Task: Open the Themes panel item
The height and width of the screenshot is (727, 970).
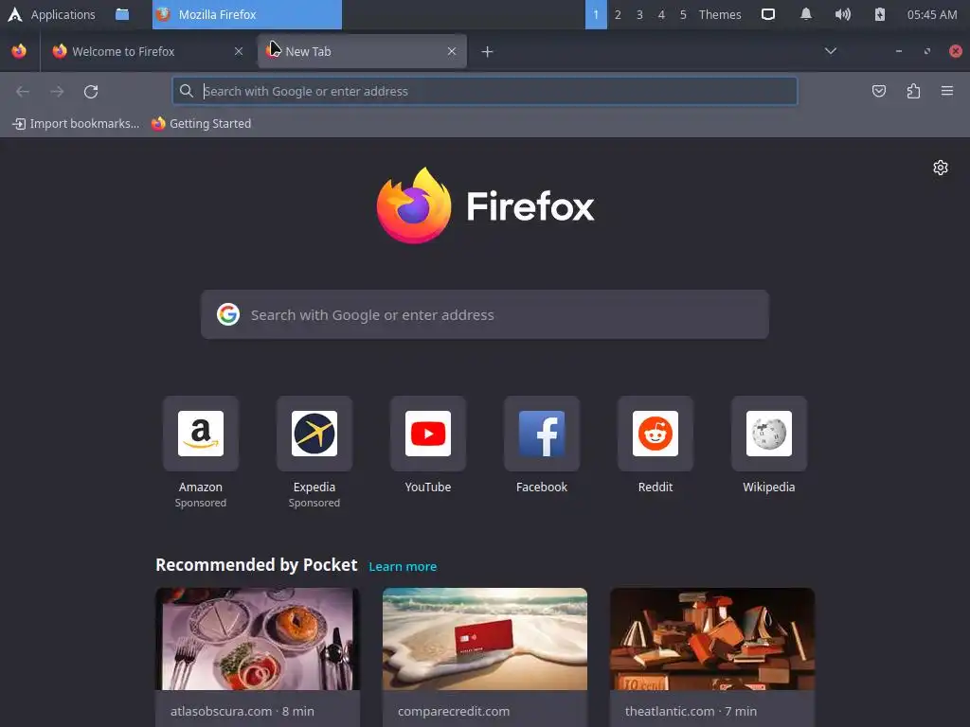Action: (x=720, y=14)
